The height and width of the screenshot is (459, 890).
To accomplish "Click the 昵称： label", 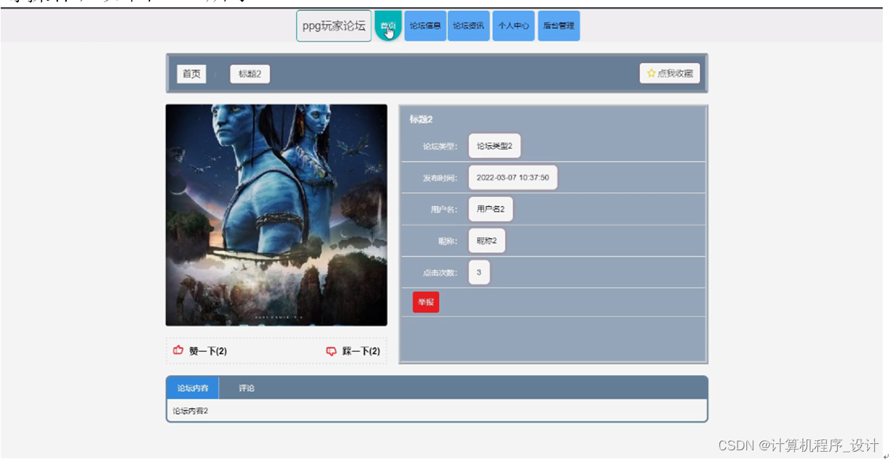I will coord(448,241).
